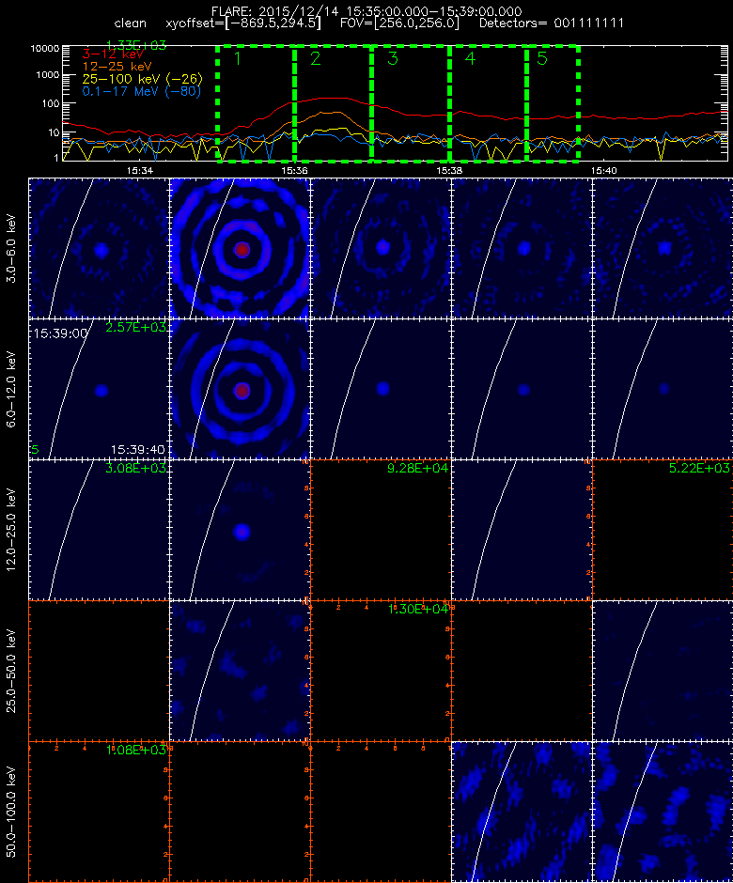Select interval marker 3 on the lightcurve
The image size is (733, 883).
point(393,58)
